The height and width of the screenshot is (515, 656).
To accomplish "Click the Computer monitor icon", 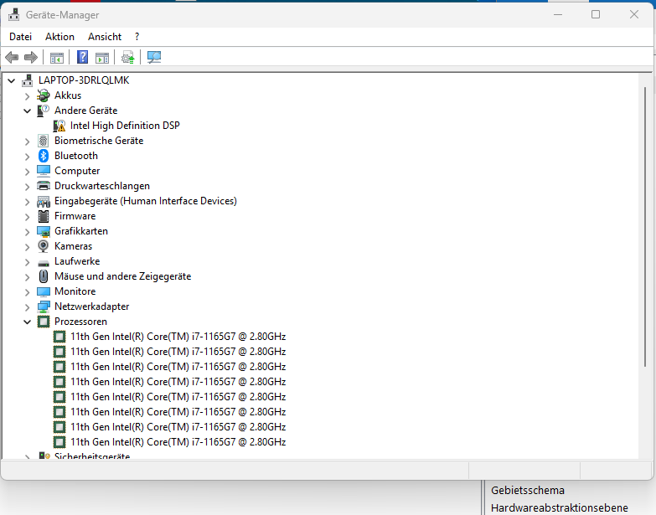I will tap(43, 171).
